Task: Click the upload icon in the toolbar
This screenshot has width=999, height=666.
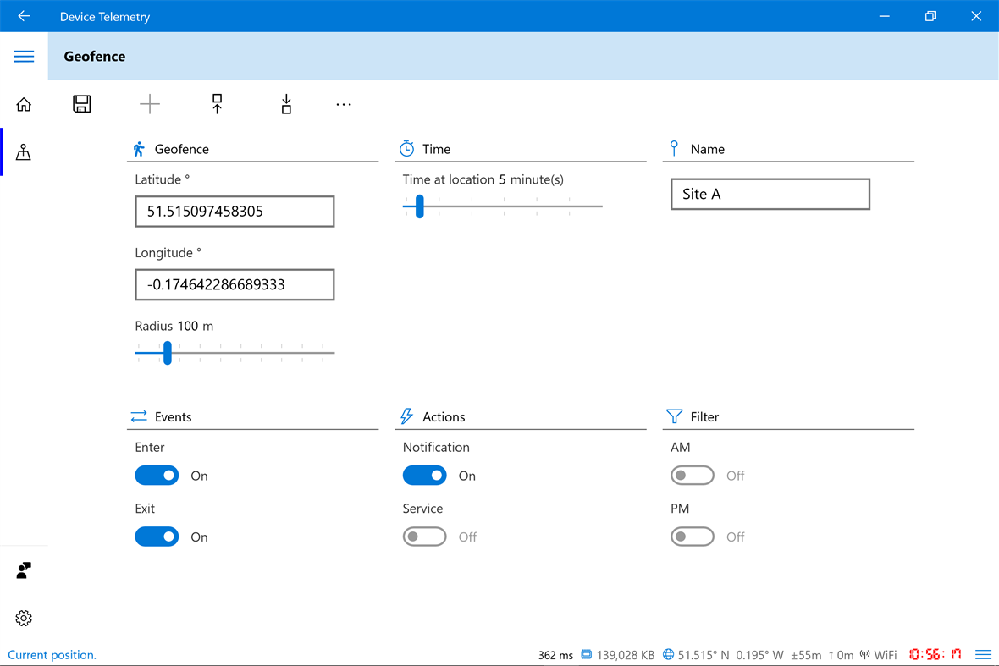Action: [x=218, y=103]
